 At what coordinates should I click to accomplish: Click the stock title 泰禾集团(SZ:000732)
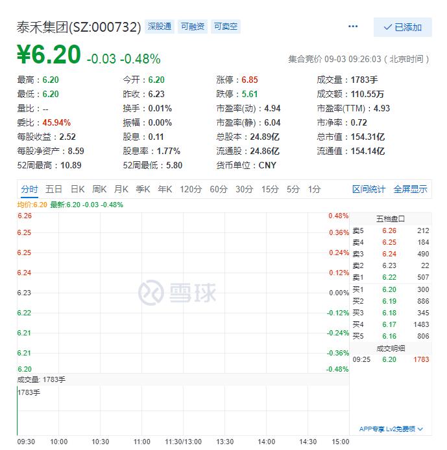[79, 28]
